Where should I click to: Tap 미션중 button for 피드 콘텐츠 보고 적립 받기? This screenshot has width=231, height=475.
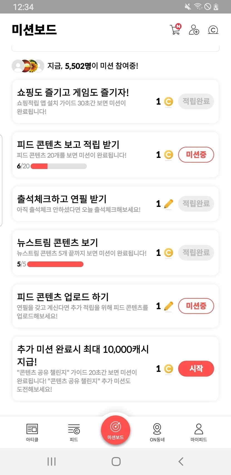[x=196, y=155]
